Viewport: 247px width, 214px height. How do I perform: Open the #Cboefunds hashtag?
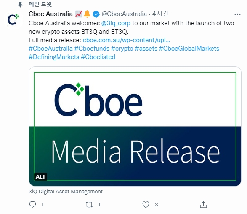[92, 49]
